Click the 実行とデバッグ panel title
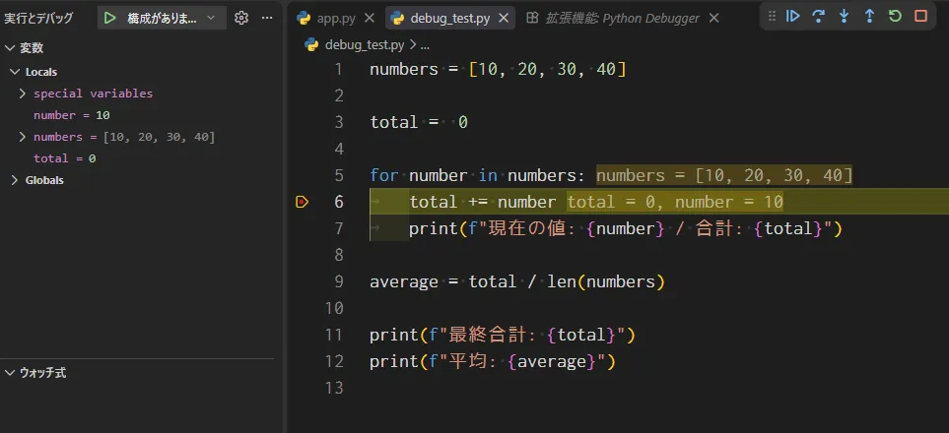 click(38, 18)
